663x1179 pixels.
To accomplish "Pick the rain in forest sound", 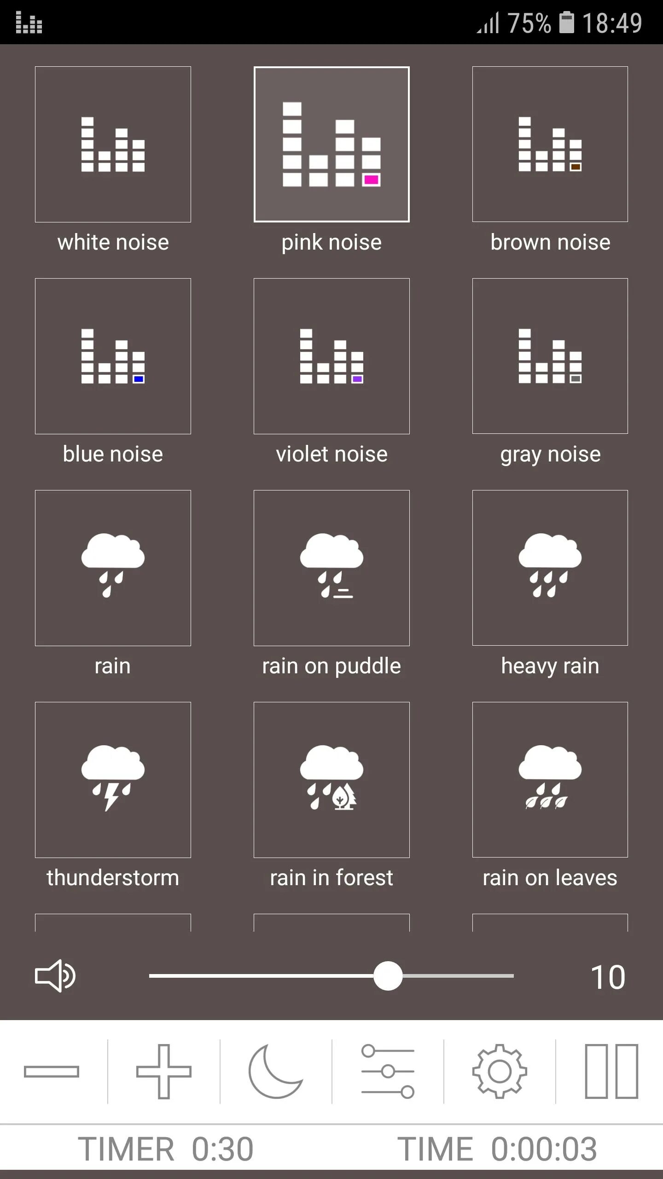I will pos(331,779).
